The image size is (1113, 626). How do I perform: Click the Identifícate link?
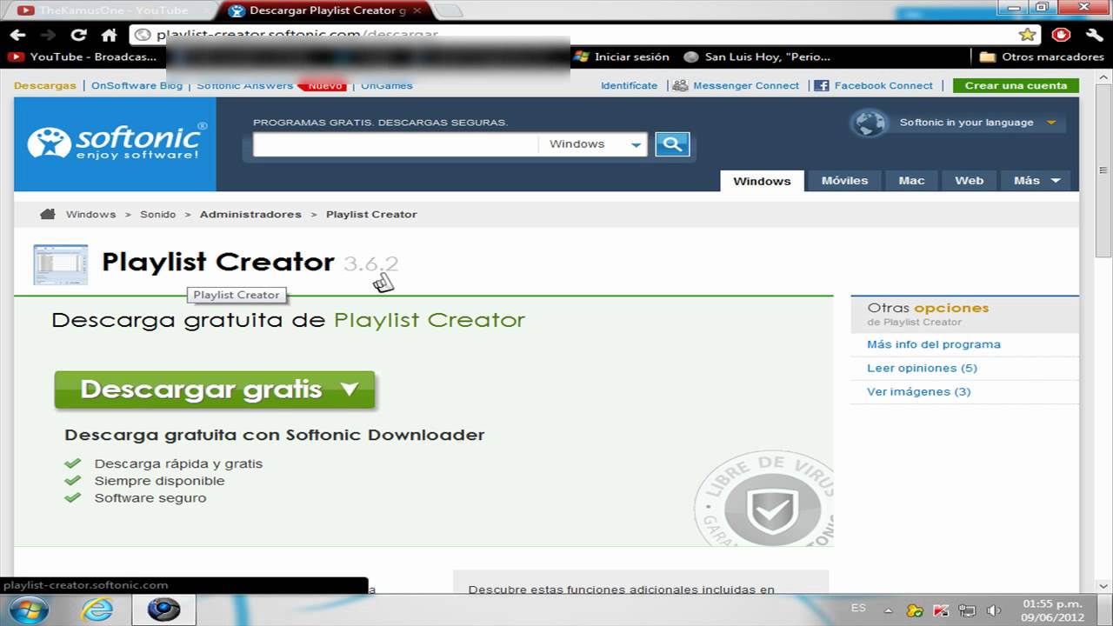[x=629, y=85]
